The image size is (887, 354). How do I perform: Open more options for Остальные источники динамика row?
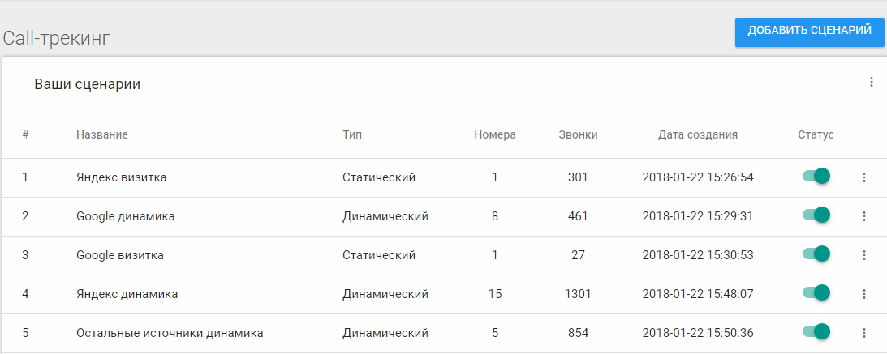[x=863, y=332]
